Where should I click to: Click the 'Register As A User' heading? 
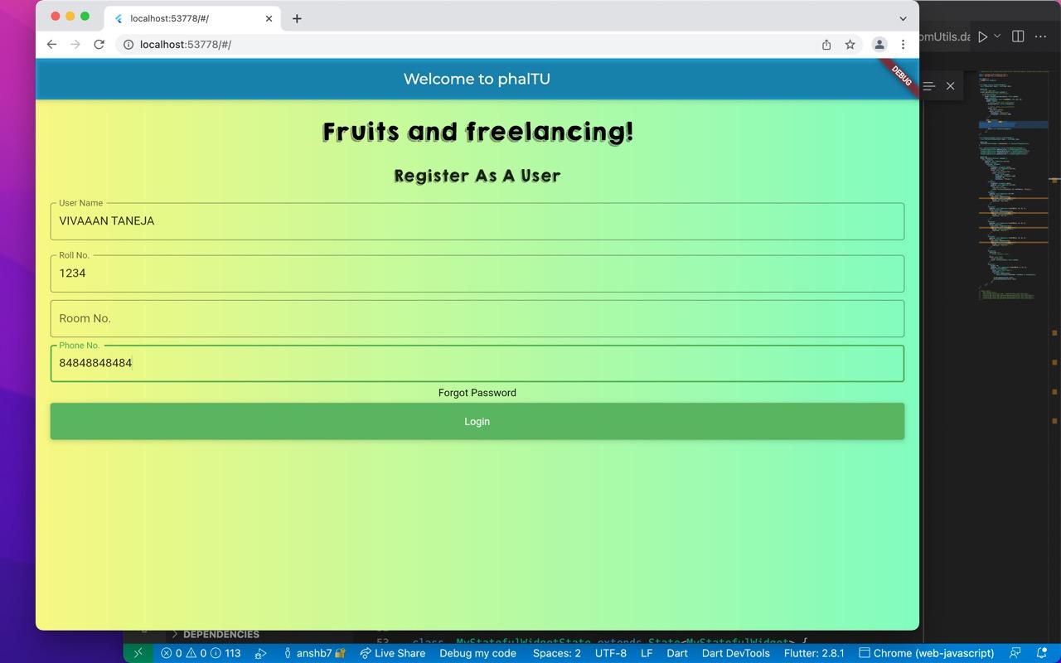(477, 176)
